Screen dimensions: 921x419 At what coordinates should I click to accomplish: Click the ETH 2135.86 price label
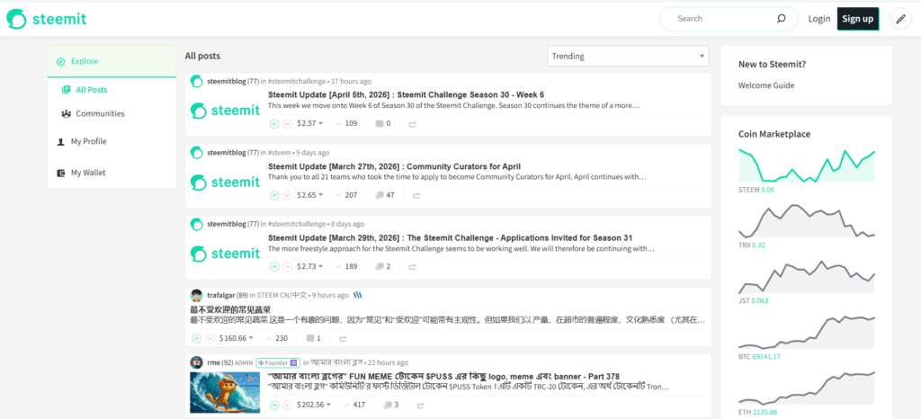[x=757, y=413]
